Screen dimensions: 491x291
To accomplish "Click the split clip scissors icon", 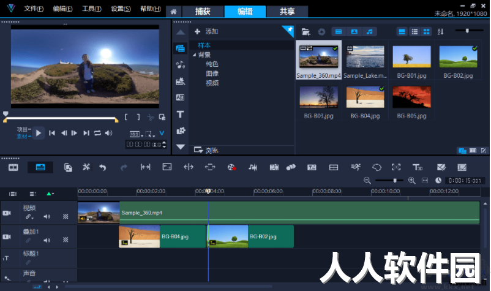I will 151,117.
